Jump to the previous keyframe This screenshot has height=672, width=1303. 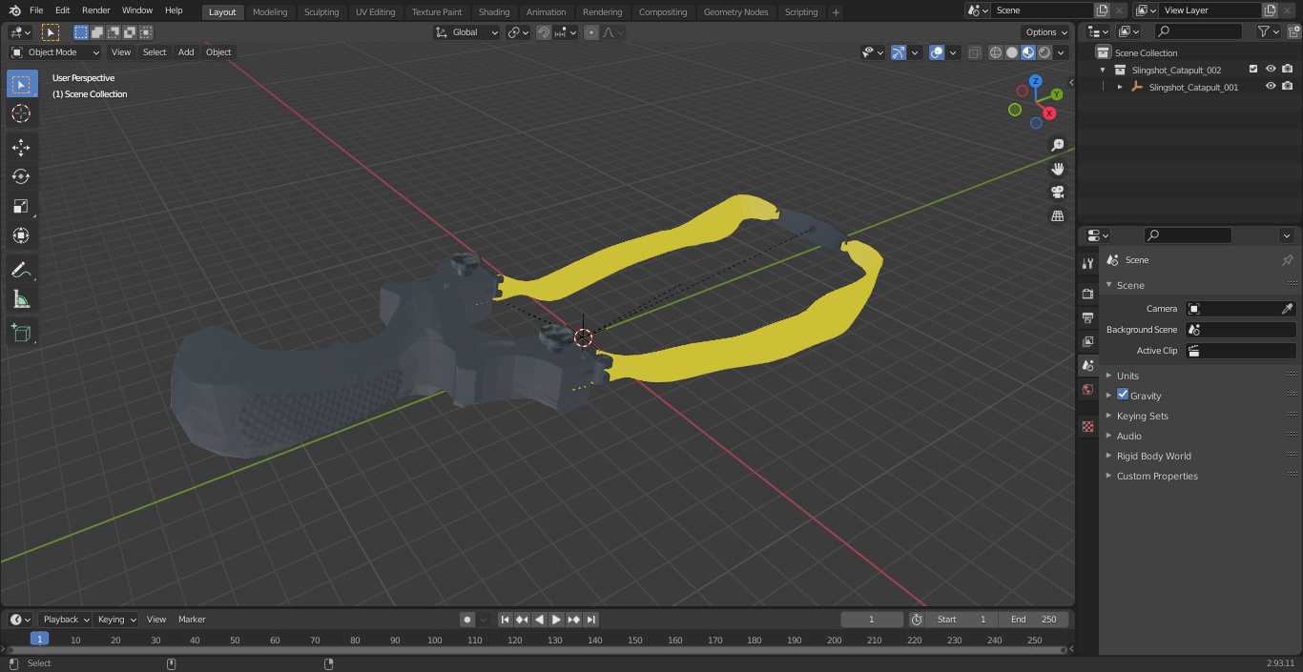(x=522, y=620)
